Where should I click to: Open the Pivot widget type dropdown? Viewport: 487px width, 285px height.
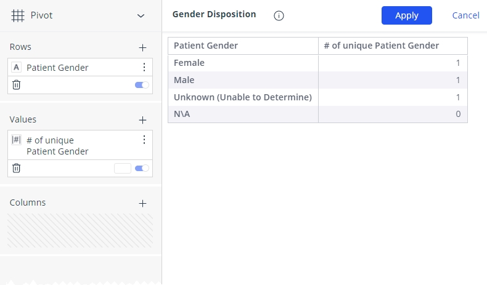click(141, 15)
